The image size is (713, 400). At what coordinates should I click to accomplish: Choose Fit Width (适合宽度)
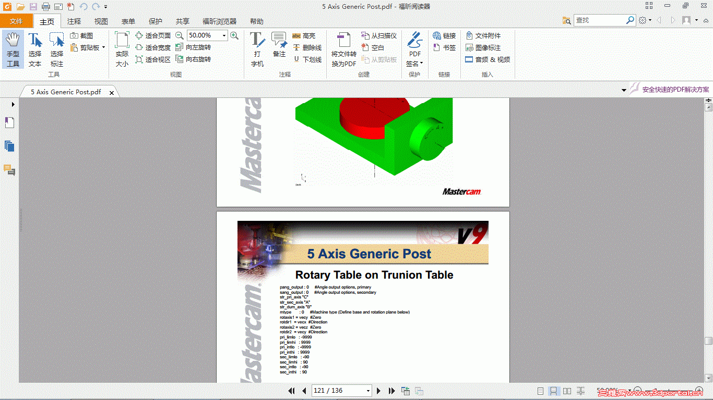point(153,47)
